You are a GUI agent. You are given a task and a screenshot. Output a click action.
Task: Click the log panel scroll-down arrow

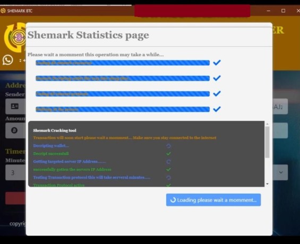(x=267, y=184)
